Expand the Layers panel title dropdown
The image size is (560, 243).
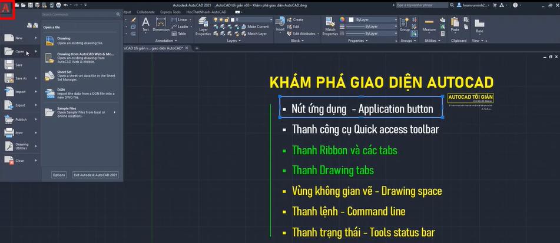tap(234, 41)
